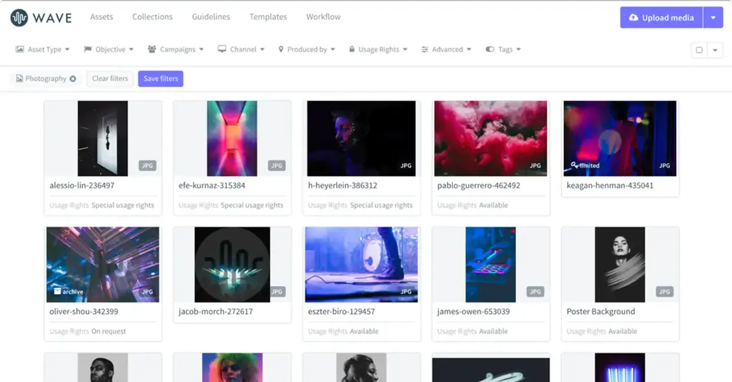
Task: Open the Assets tab
Action: (x=102, y=17)
